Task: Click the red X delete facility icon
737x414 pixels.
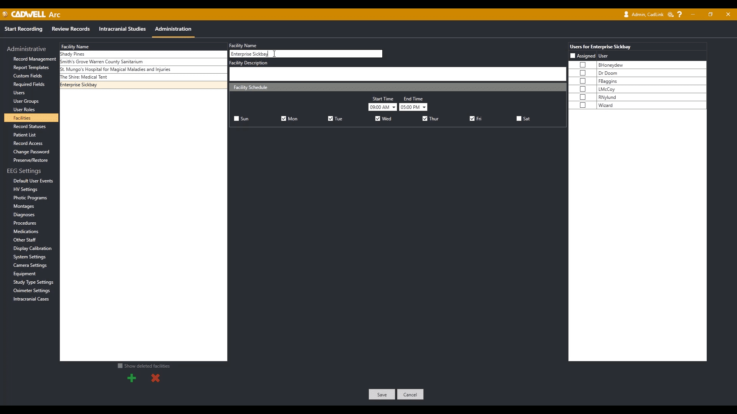Action: point(155,378)
